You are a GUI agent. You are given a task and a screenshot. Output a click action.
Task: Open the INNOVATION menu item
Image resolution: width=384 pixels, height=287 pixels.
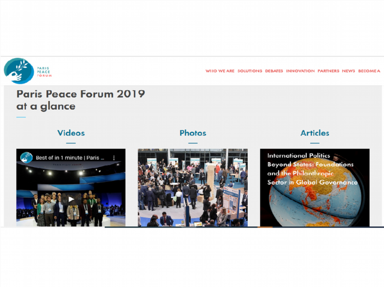(300, 71)
